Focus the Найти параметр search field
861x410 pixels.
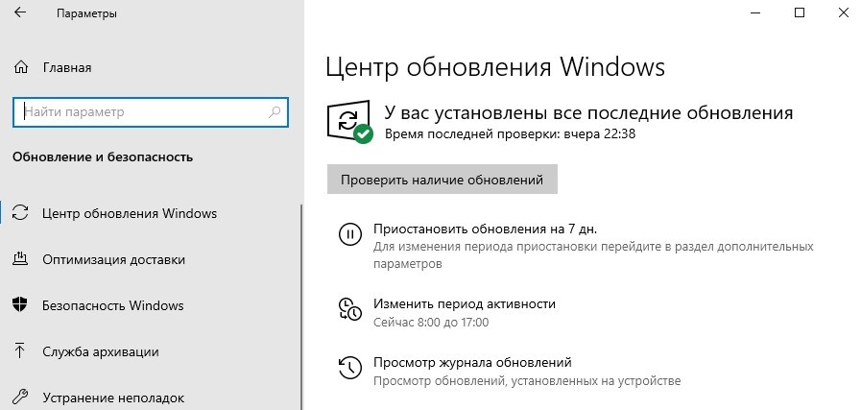151,112
